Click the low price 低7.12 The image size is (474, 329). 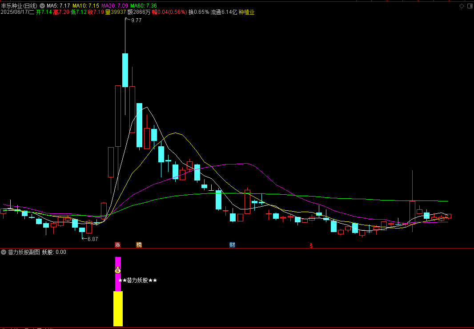click(79, 12)
